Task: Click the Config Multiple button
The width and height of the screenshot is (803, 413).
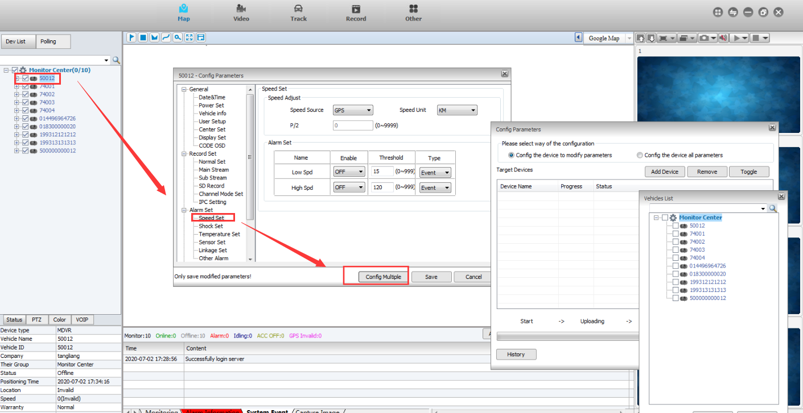Action: pyautogui.click(x=383, y=277)
